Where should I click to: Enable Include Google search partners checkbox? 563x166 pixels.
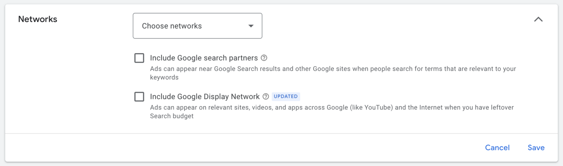(139, 58)
